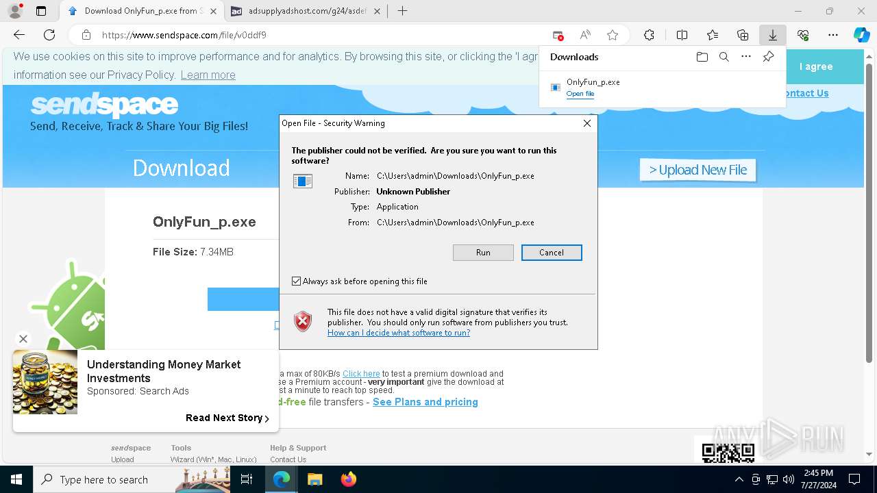The height and width of the screenshot is (493, 877).
Task: Open the Extensions puzzle icon
Action: 649,35
